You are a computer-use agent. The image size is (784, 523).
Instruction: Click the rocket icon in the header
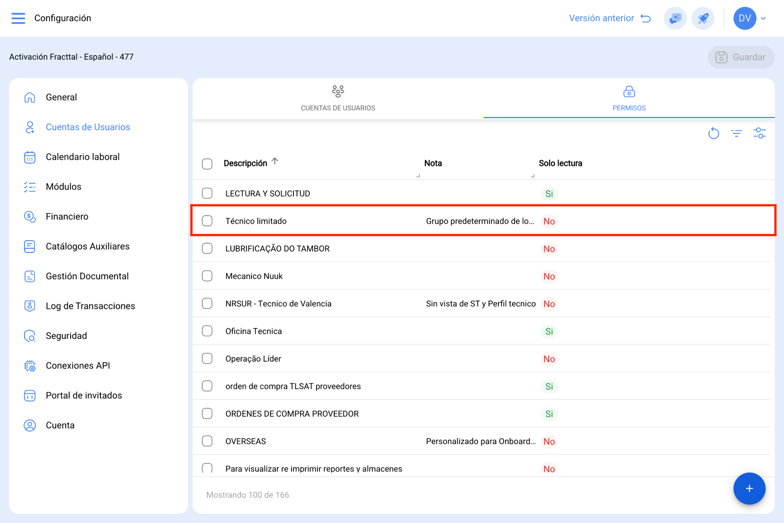[x=703, y=18]
